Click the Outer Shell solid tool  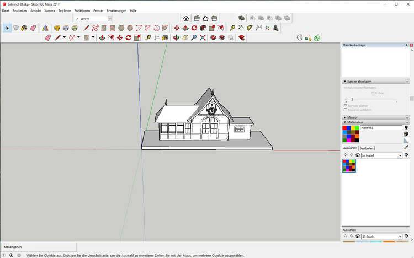241,18
